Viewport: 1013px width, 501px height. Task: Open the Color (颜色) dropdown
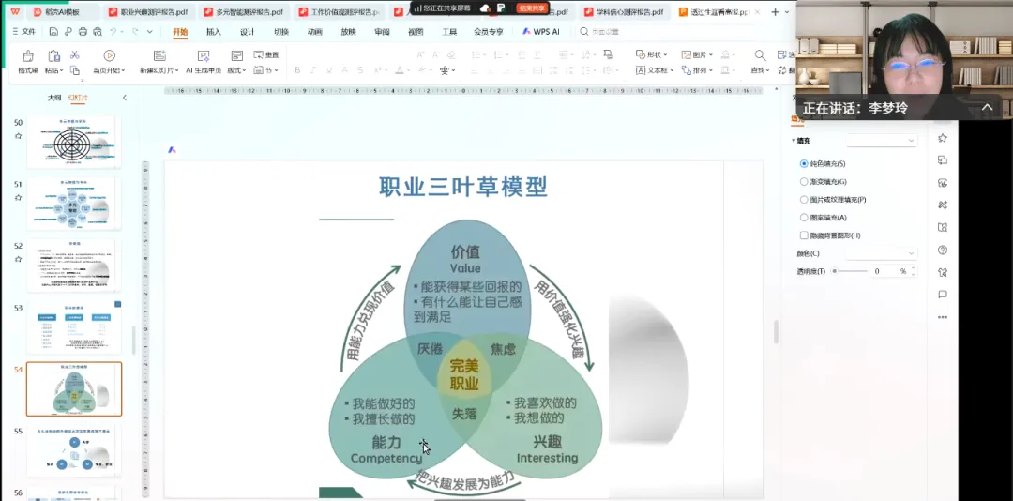[x=882, y=253]
